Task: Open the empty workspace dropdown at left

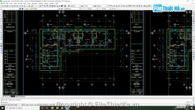Action: 10,9
